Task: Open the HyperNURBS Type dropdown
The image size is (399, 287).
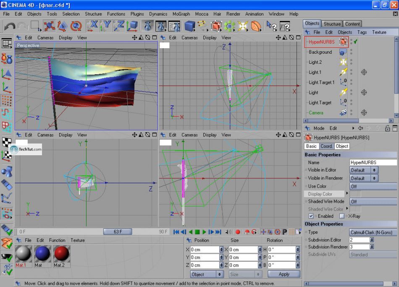Action: [x=373, y=232]
